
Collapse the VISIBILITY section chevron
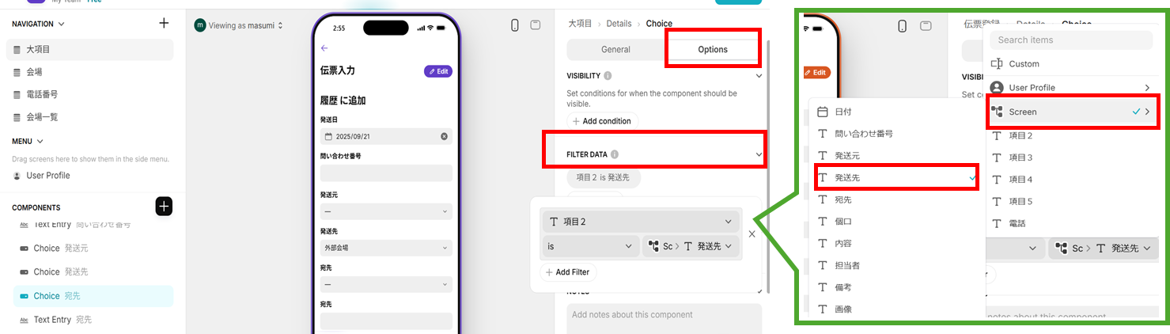(759, 76)
